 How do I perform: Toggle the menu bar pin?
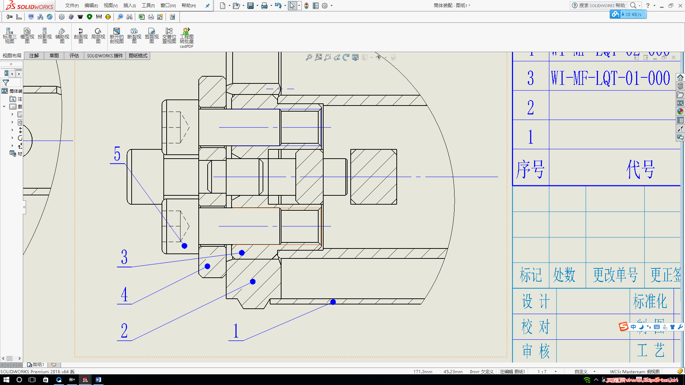pyautogui.click(x=207, y=6)
